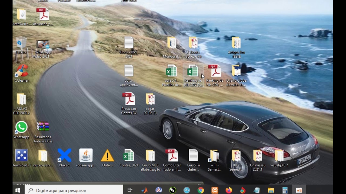
Task: Click the active orange app taskbar icon
Action: tap(299, 190)
